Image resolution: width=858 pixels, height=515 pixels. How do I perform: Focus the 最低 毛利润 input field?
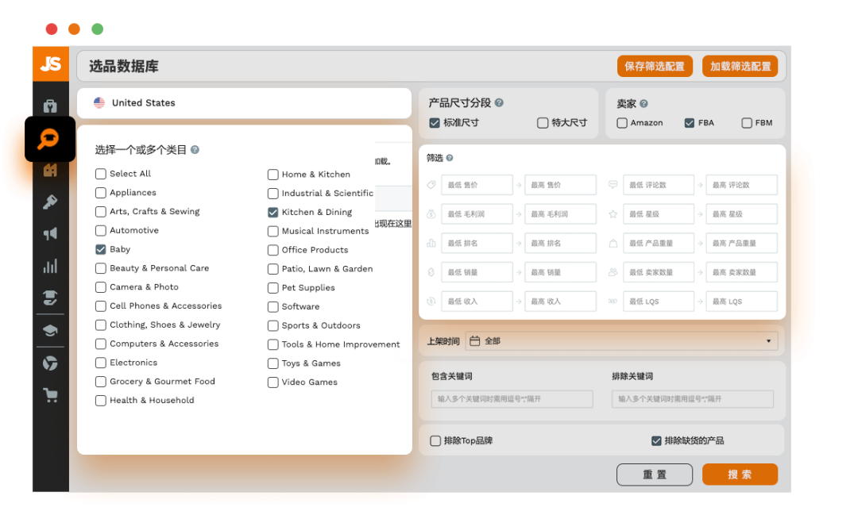coord(477,213)
